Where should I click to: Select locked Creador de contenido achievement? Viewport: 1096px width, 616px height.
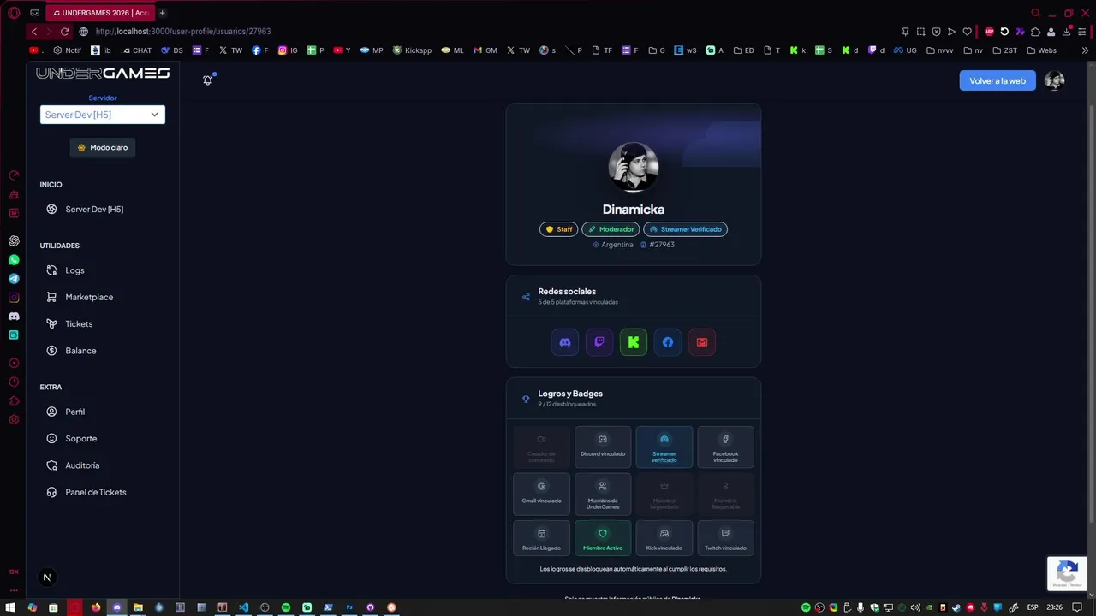tap(541, 447)
